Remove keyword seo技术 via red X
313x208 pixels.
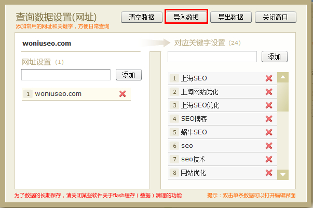[x=269, y=159]
